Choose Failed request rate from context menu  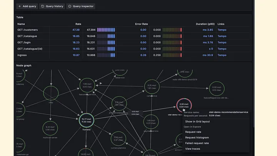pos(197,143)
